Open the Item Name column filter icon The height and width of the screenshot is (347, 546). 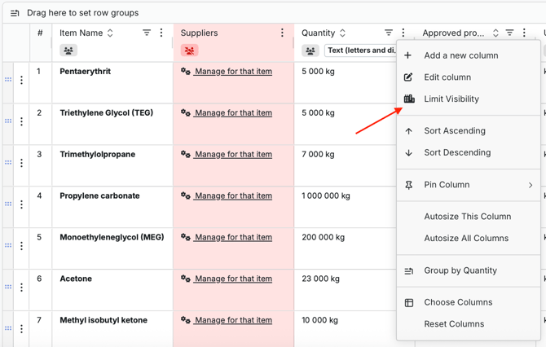147,33
